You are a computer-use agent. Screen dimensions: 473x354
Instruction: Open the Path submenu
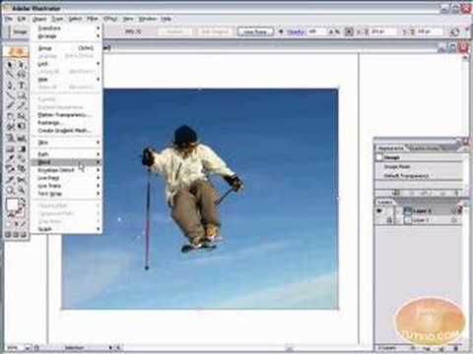point(66,154)
